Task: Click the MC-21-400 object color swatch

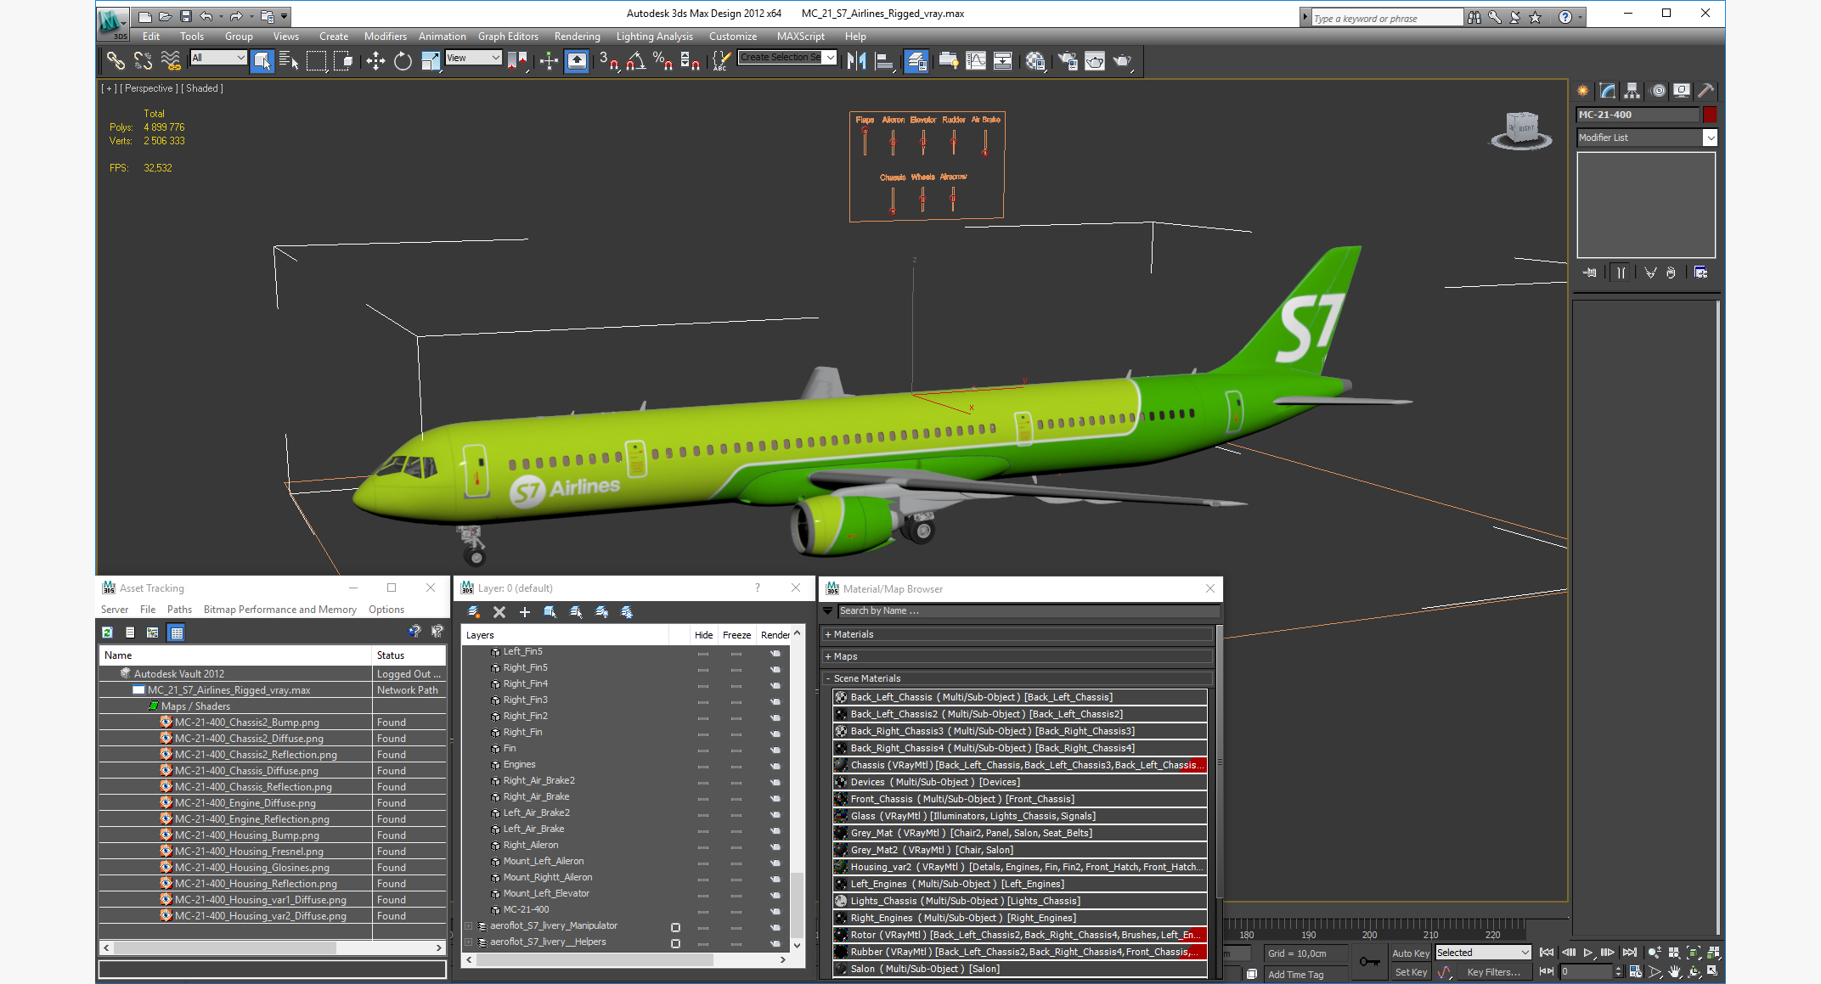Action: pos(1710,115)
